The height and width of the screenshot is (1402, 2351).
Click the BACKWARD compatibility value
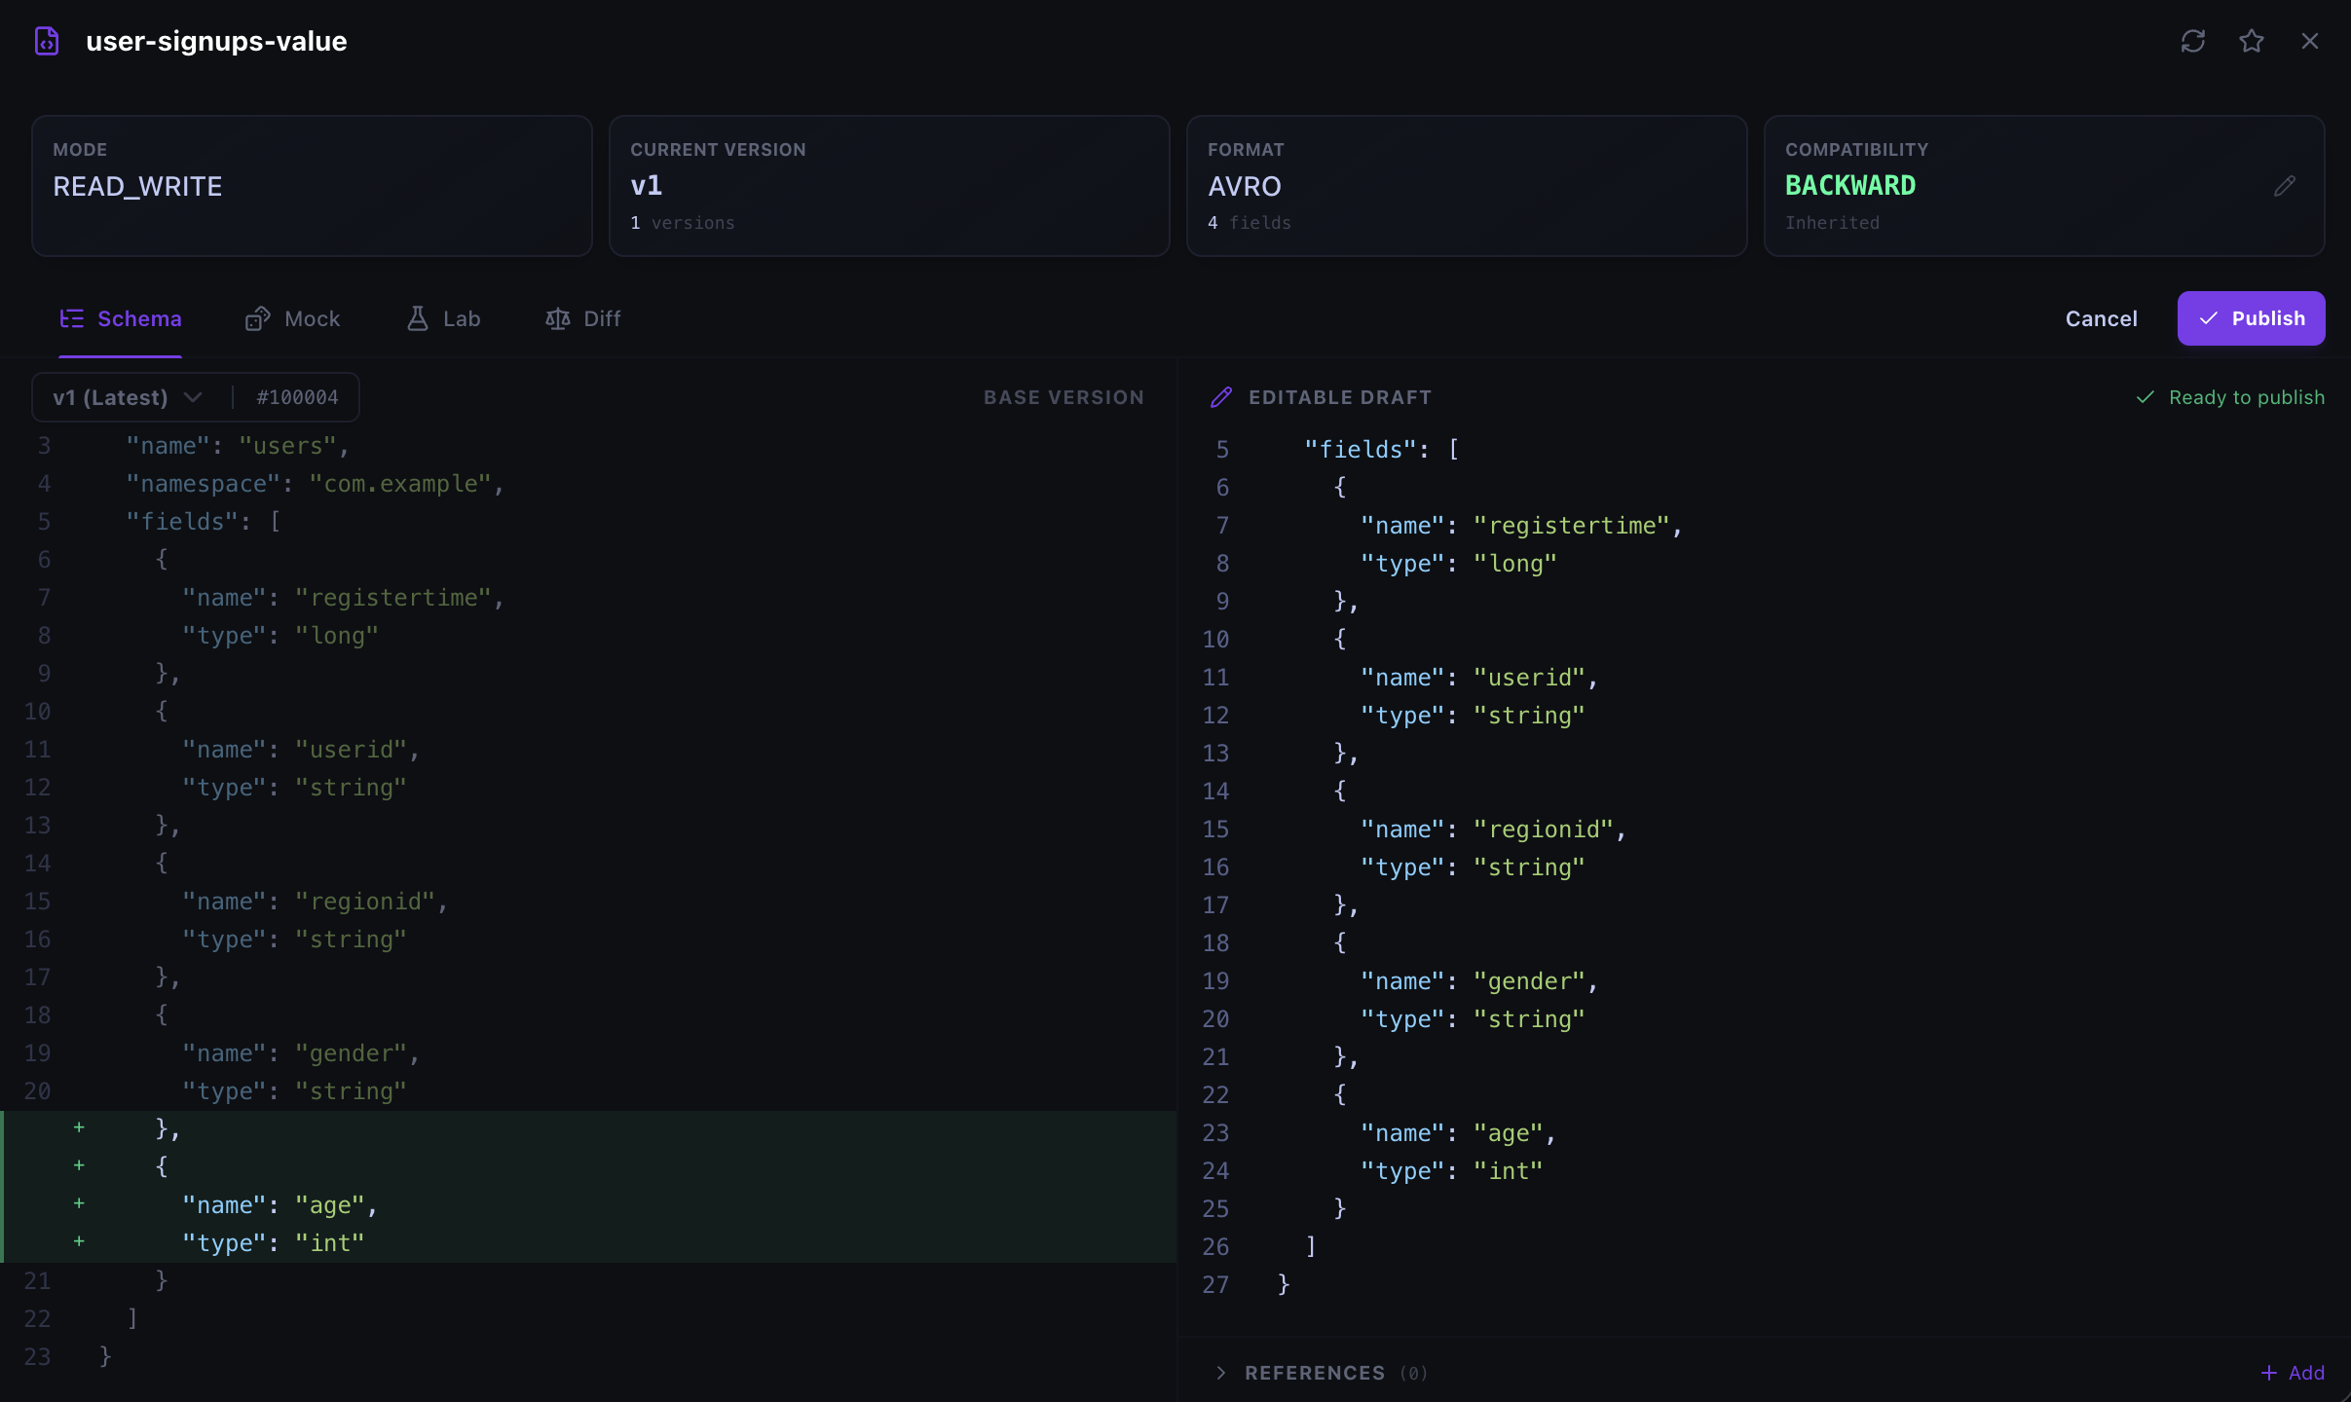[1850, 186]
